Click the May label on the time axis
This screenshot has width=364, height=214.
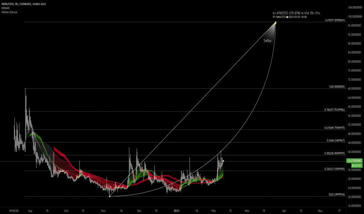[x=320, y=211]
